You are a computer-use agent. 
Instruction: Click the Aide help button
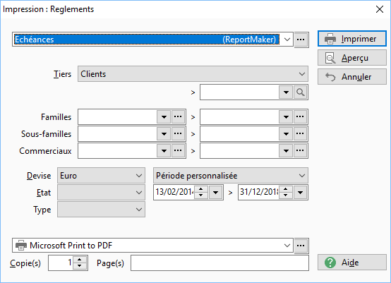pos(352,263)
